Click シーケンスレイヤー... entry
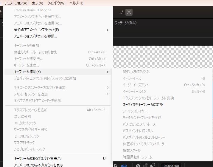Viewport: 213px width, 167px height. pyautogui.click(x=162, y=111)
